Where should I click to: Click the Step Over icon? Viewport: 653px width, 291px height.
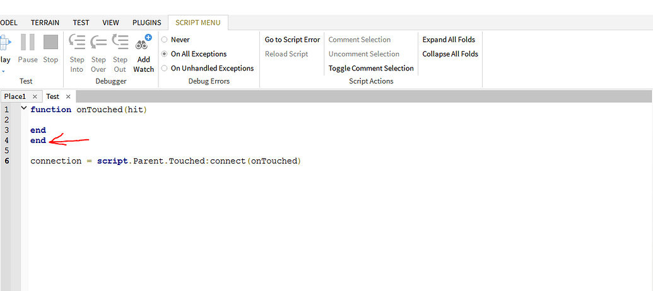click(98, 42)
